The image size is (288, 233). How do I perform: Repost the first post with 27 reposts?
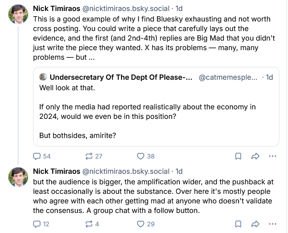click(x=89, y=156)
